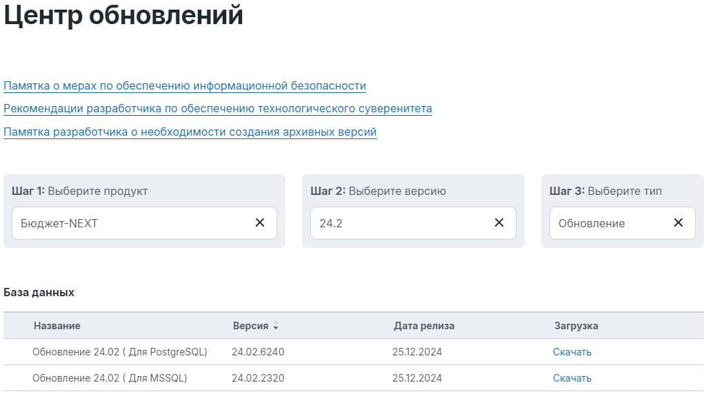The height and width of the screenshot is (394, 706).
Task: Click the Шаг 1: Выберите продукт label
Action: (80, 191)
